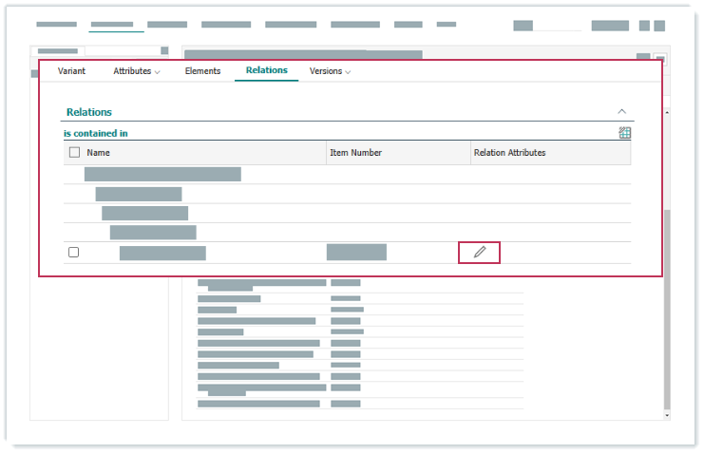Image resolution: width=704 pixels, height=454 pixels.
Task: Click the Relation Attributes column header
Action: pos(510,152)
